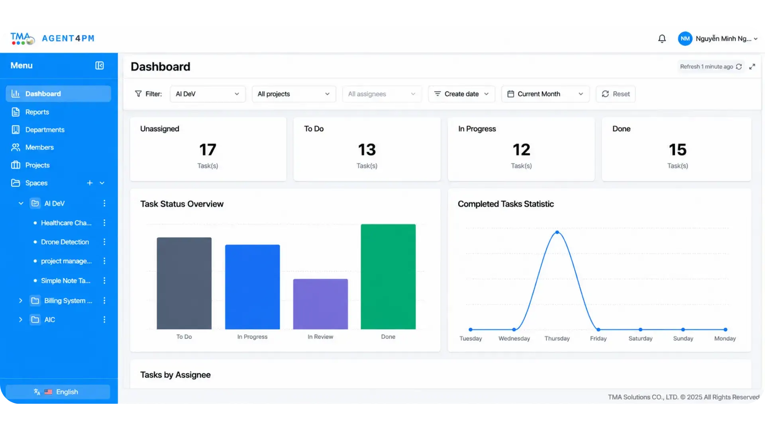Click the purple In Review bar
Viewport: 765px width, 430px height.
coord(320,304)
